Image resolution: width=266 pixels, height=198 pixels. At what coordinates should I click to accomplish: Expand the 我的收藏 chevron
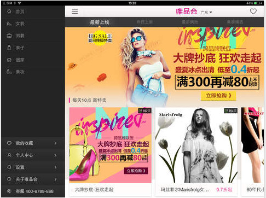(55, 143)
